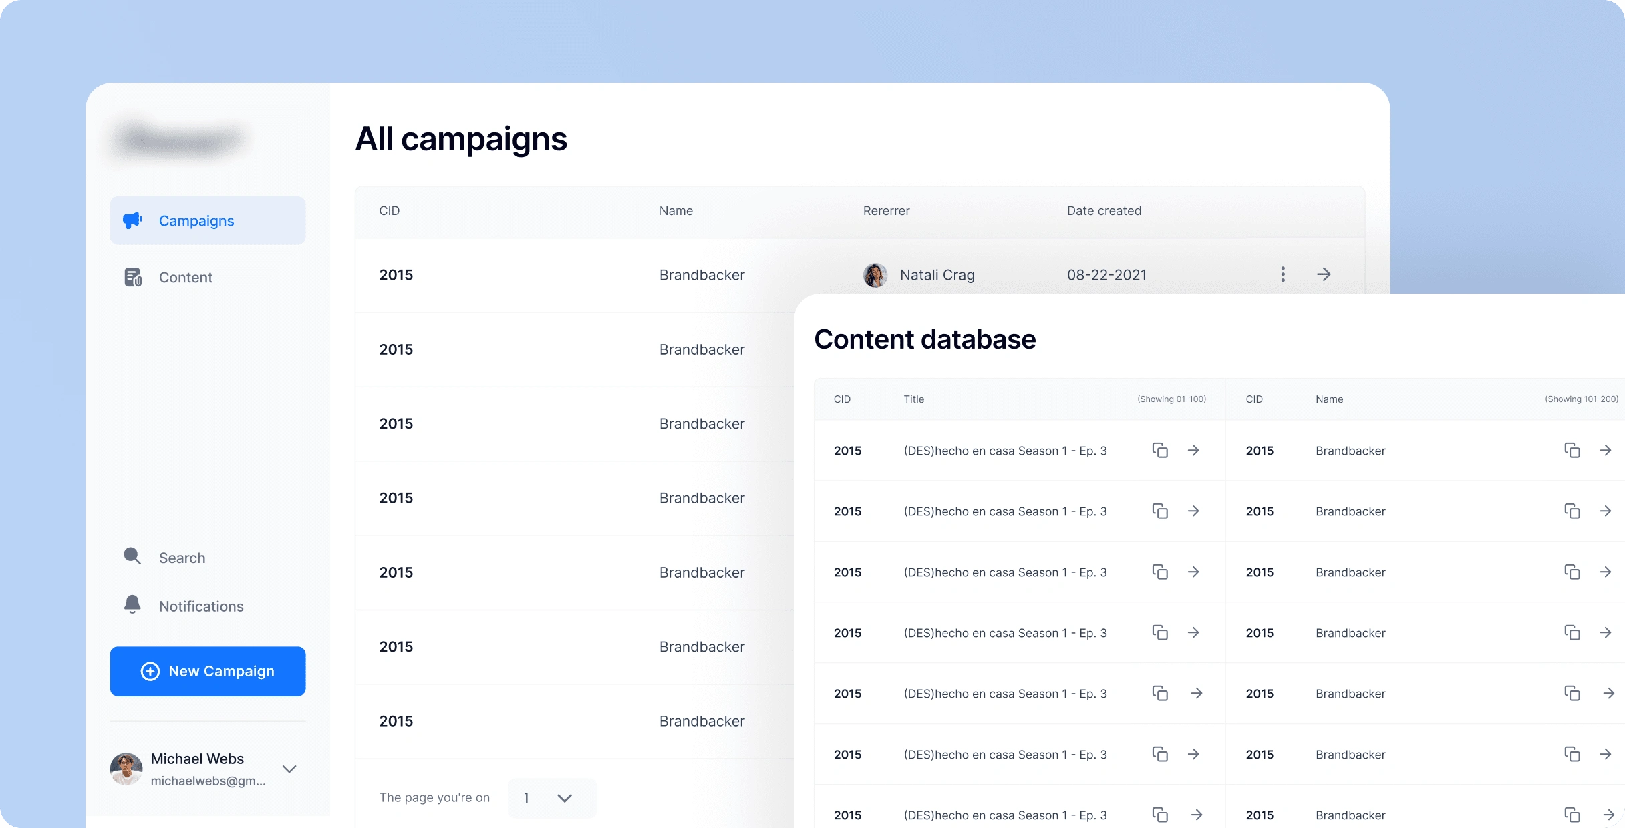
Task: Click Michael Webs profile picture
Action: tap(126, 769)
